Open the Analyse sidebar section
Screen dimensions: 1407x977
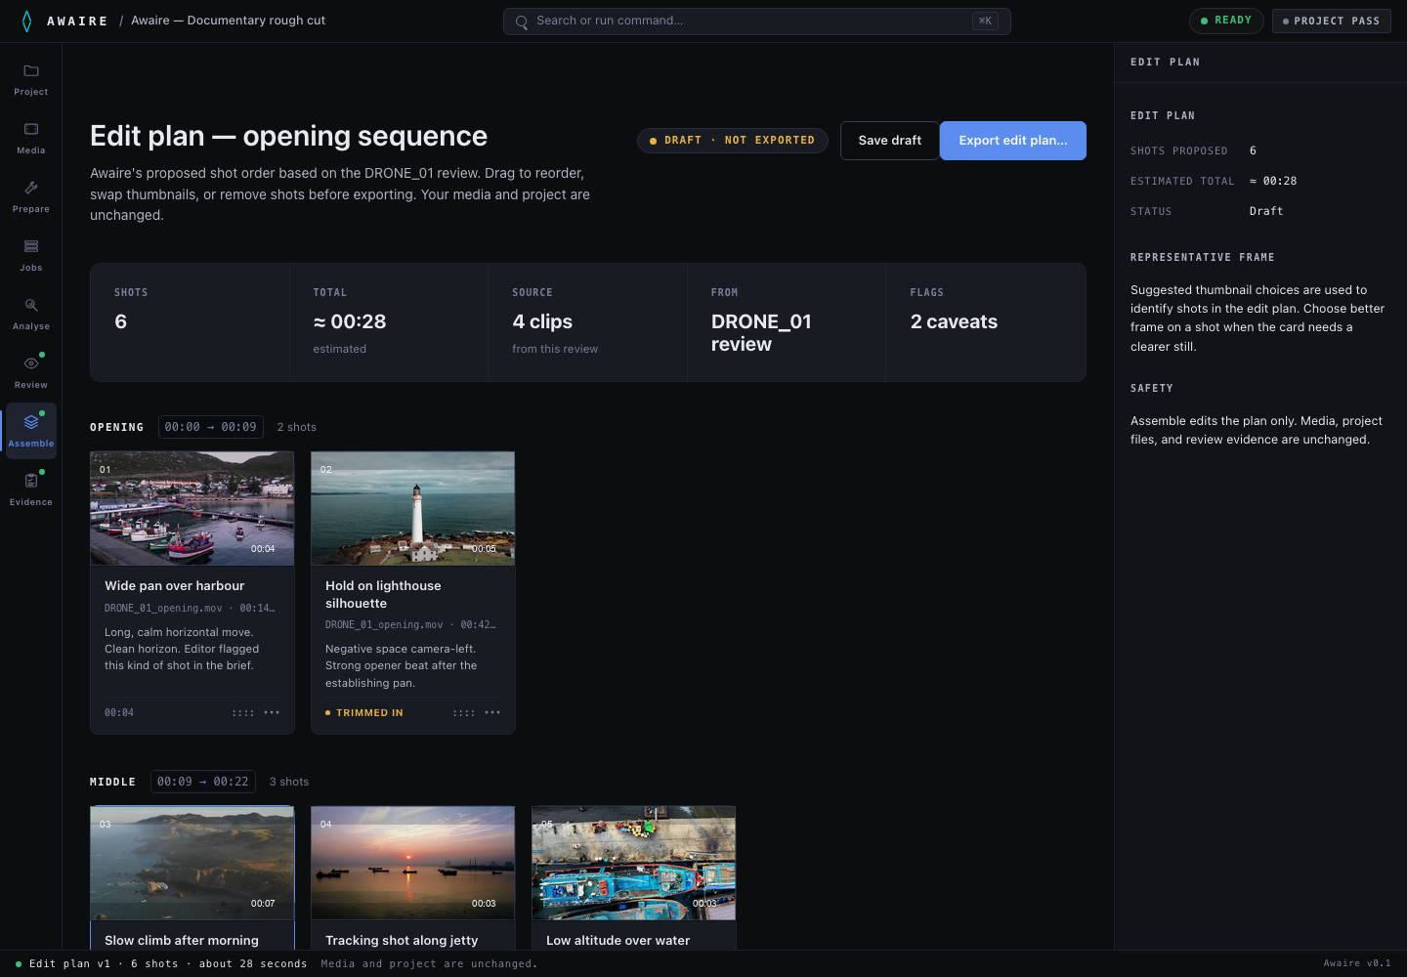click(31, 315)
